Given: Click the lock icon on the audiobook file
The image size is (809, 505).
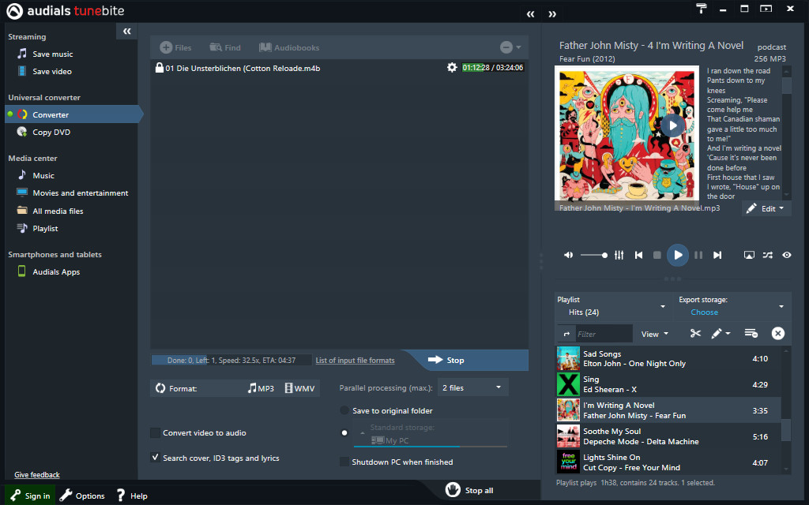Looking at the screenshot, I should (x=160, y=68).
